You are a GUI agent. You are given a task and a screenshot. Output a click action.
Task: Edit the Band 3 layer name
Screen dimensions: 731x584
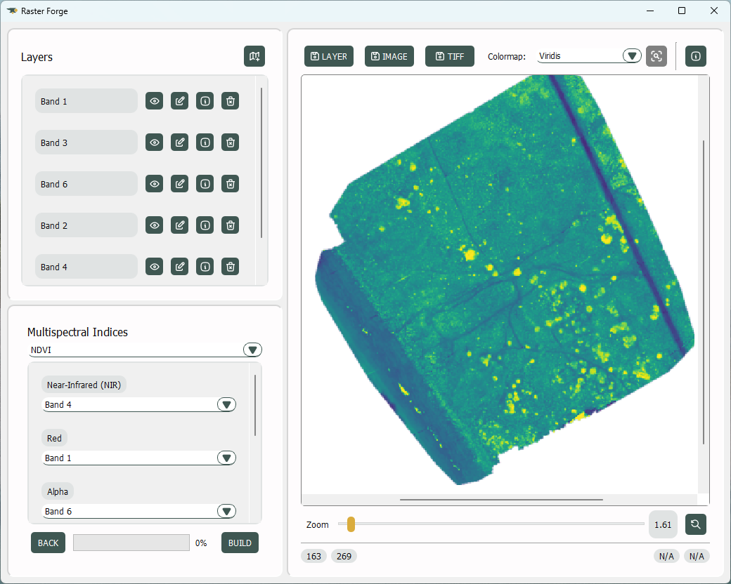[179, 142]
